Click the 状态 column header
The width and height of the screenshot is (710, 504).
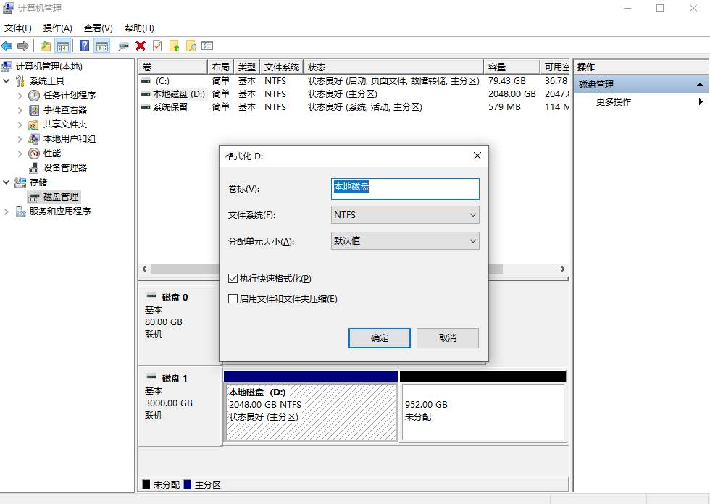pos(393,67)
